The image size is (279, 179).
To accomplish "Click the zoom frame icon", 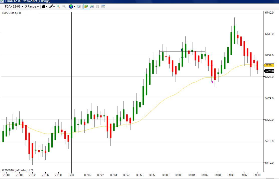I will (x=79, y=7).
